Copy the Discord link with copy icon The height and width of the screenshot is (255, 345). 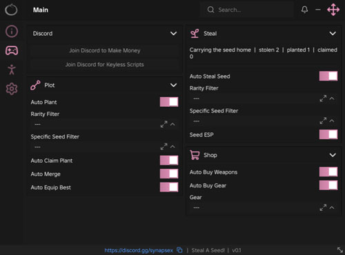[x=179, y=250]
